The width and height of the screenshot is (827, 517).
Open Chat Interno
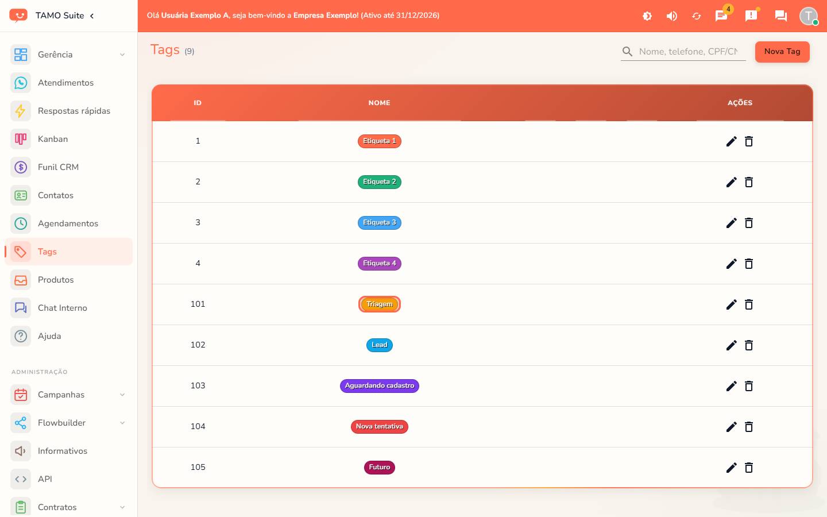(68, 308)
